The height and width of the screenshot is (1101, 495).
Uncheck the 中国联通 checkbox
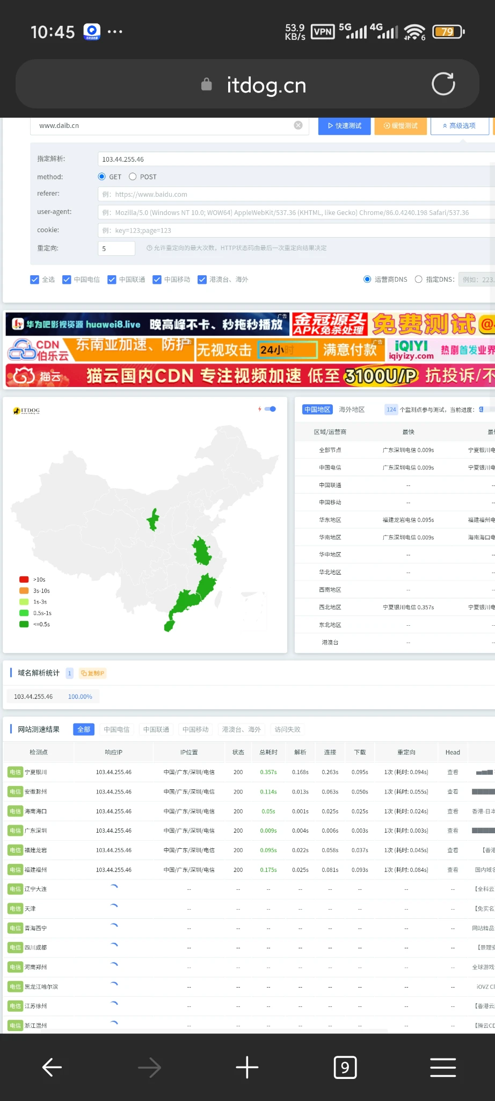click(x=112, y=280)
